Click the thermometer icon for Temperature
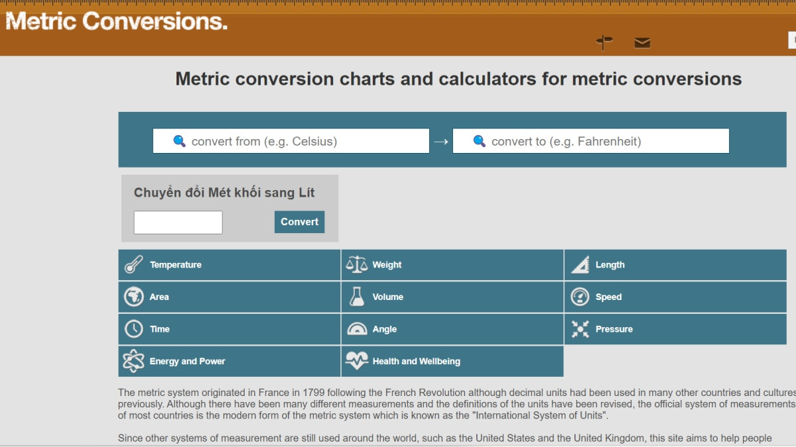Viewport: 796px width, 447px height. click(133, 265)
